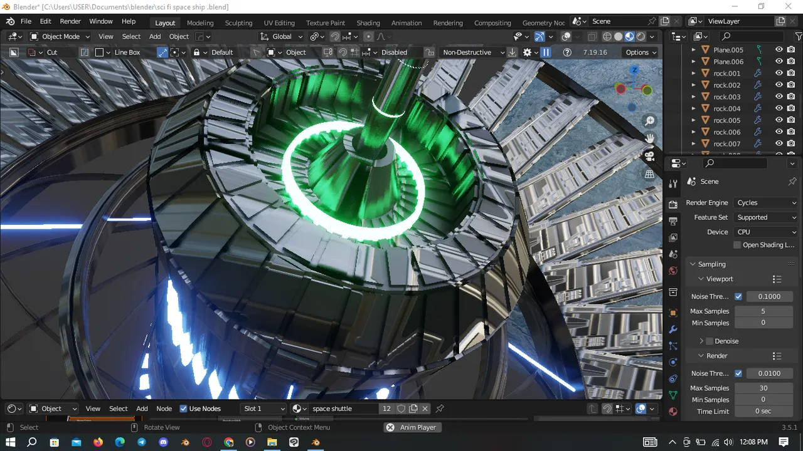The image size is (803, 451).
Task: Open the Edit menu
Action: (x=45, y=21)
